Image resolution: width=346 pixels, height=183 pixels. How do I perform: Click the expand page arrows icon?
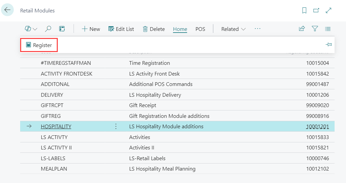(x=329, y=10)
